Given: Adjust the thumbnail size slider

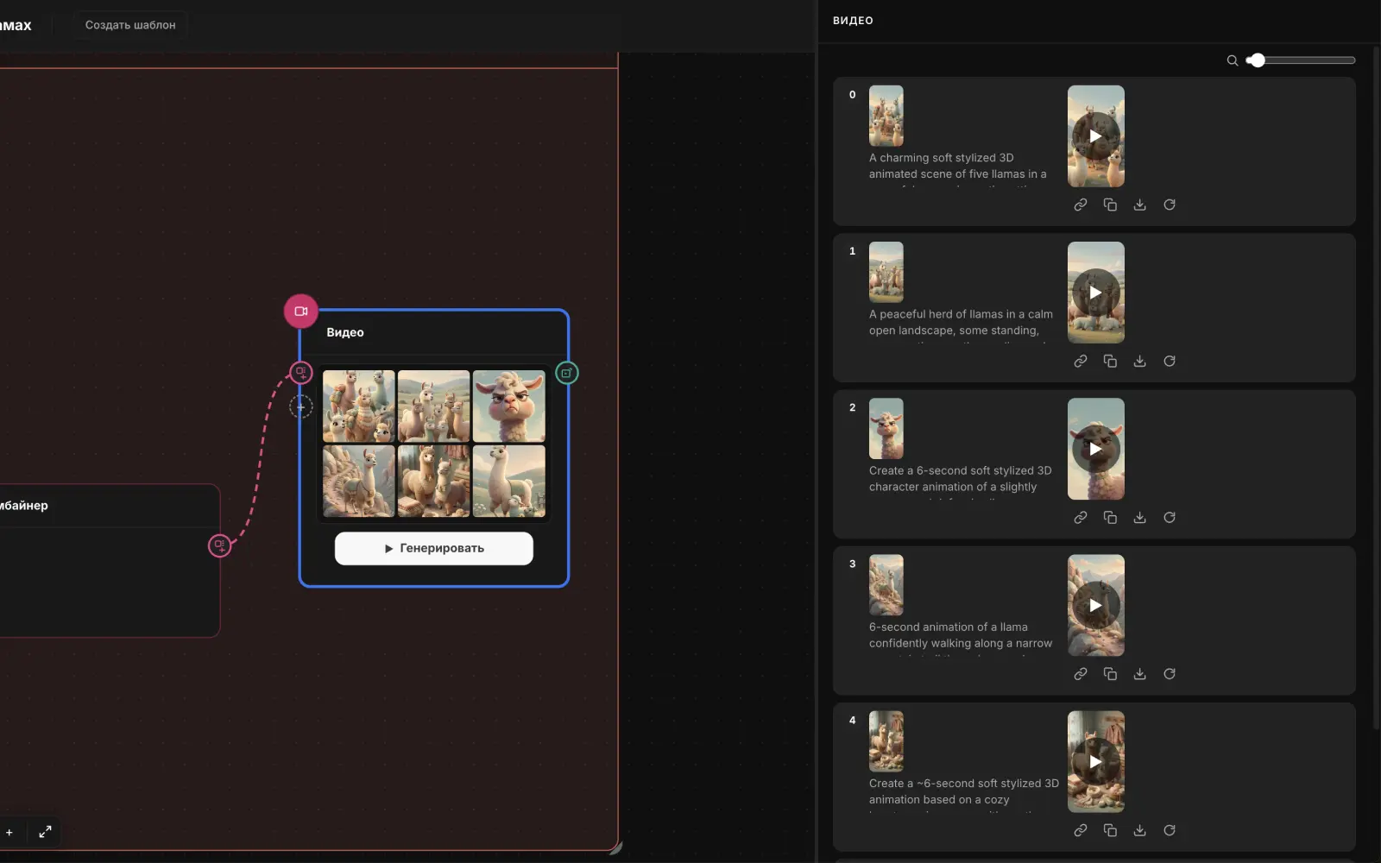Looking at the screenshot, I should pyautogui.click(x=1301, y=60).
